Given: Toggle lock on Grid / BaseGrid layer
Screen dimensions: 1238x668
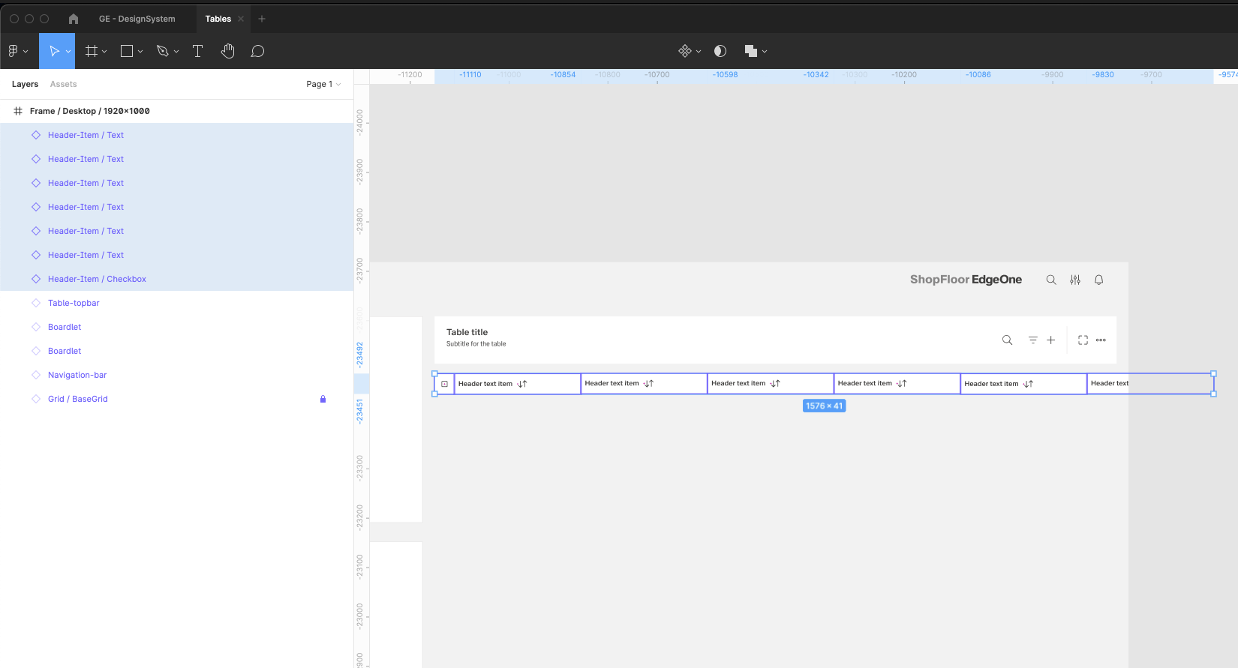Looking at the screenshot, I should [x=323, y=399].
